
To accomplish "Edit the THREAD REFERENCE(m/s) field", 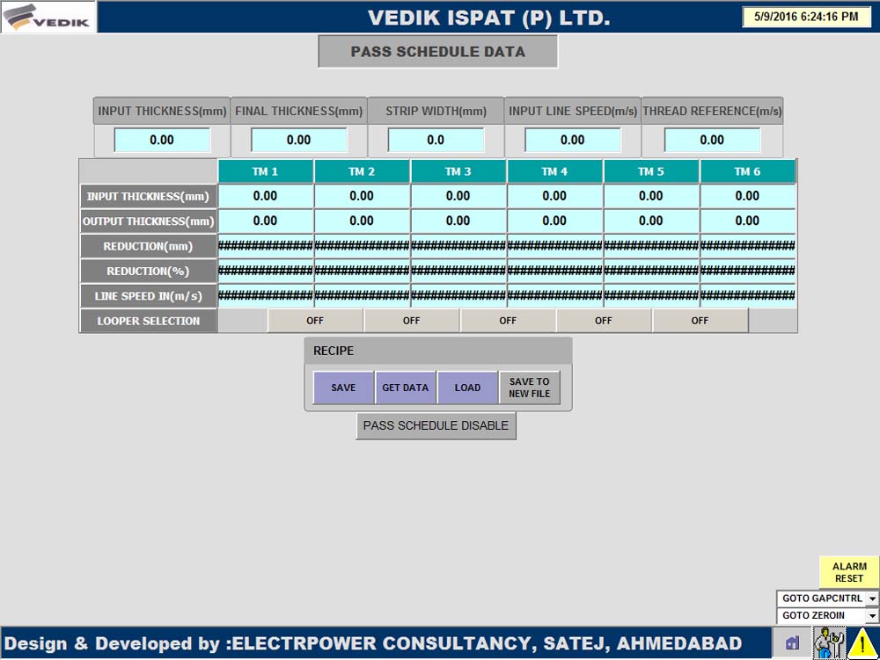I will click(712, 140).
